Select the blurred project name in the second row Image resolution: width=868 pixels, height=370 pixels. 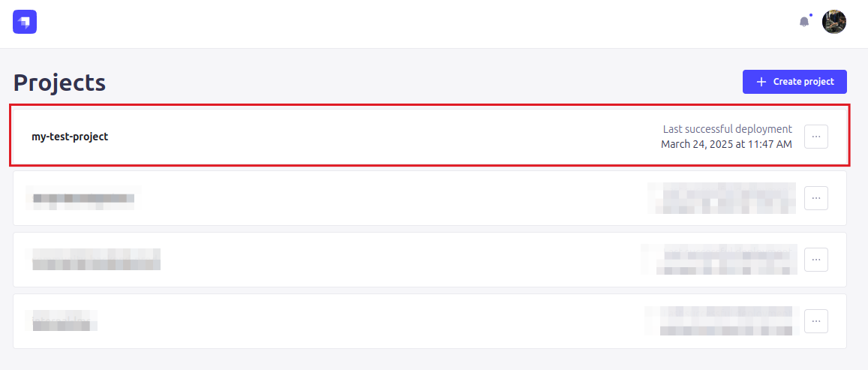pos(83,198)
